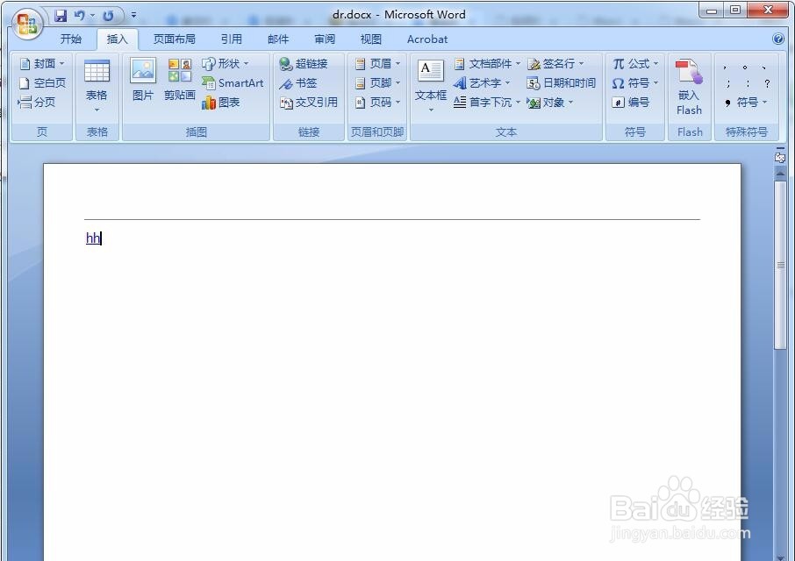Open Word help icon
The height and width of the screenshot is (561, 795).
[x=777, y=39]
